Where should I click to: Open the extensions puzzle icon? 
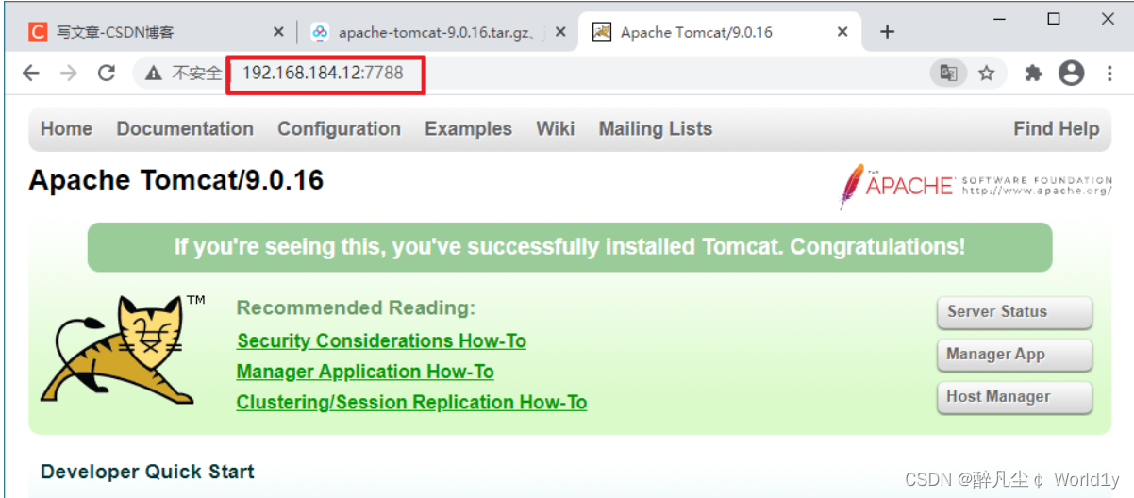tap(1033, 73)
